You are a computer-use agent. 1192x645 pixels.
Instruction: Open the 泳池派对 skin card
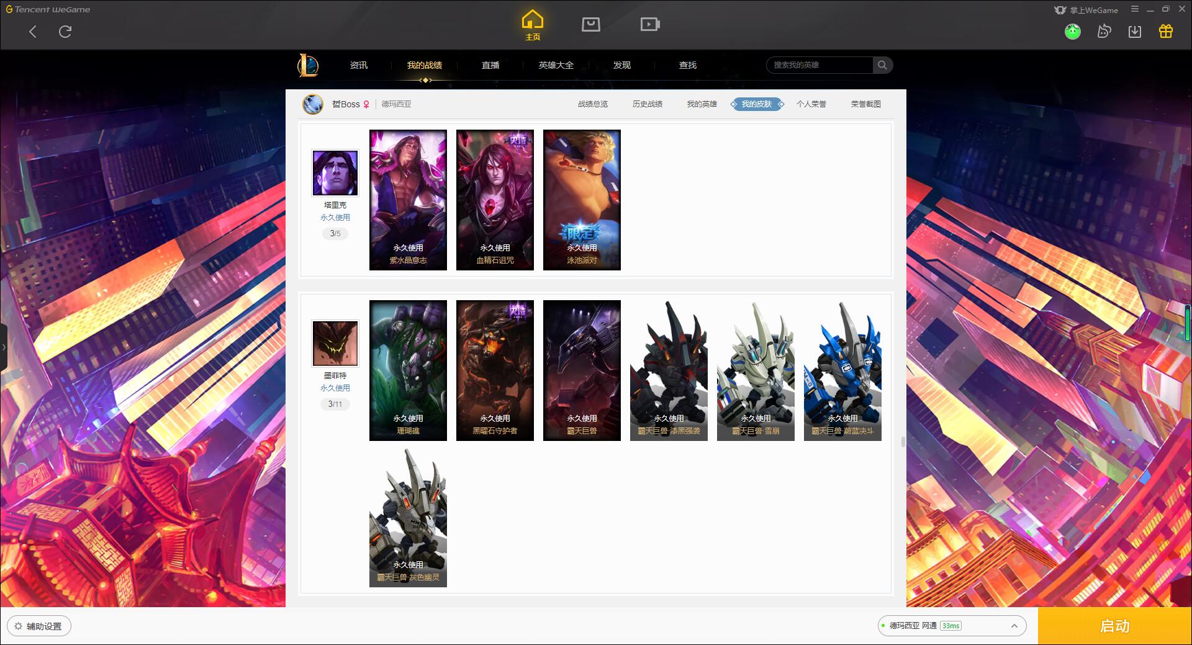point(582,200)
